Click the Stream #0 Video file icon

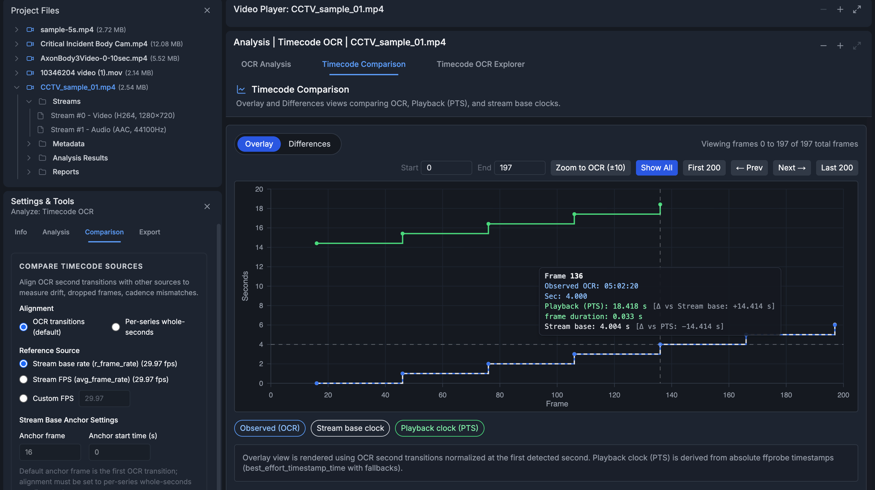click(41, 115)
